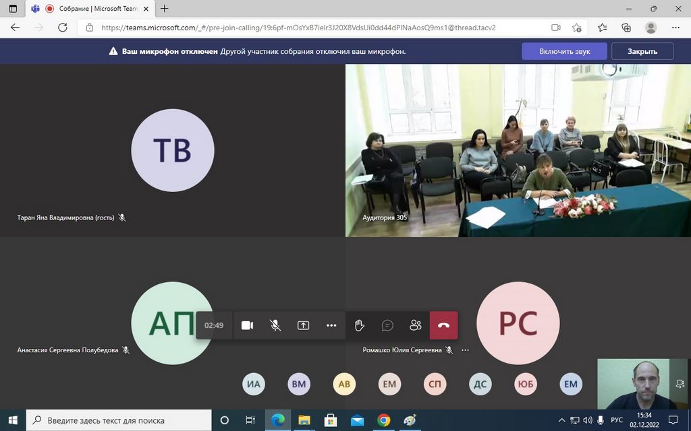
Task: Select the Собрание Microsoft Teams browser tab
Action: pyautogui.click(x=90, y=9)
